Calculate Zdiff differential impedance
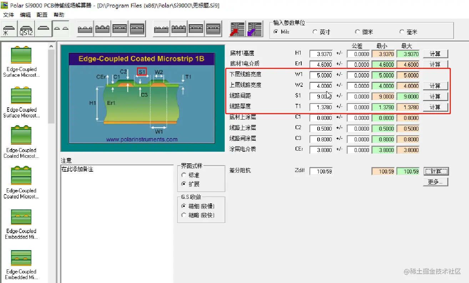The width and height of the screenshot is (469, 283). [x=435, y=171]
